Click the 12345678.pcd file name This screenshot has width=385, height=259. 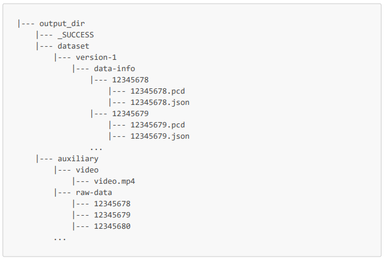tap(158, 91)
